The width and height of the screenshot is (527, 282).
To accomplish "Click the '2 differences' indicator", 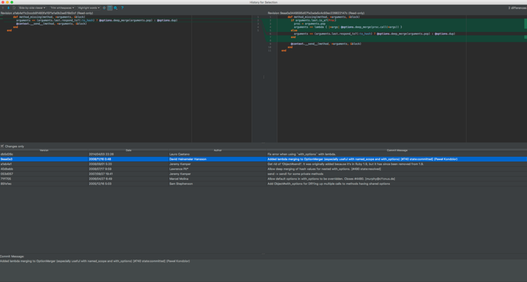I will [x=517, y=8].
